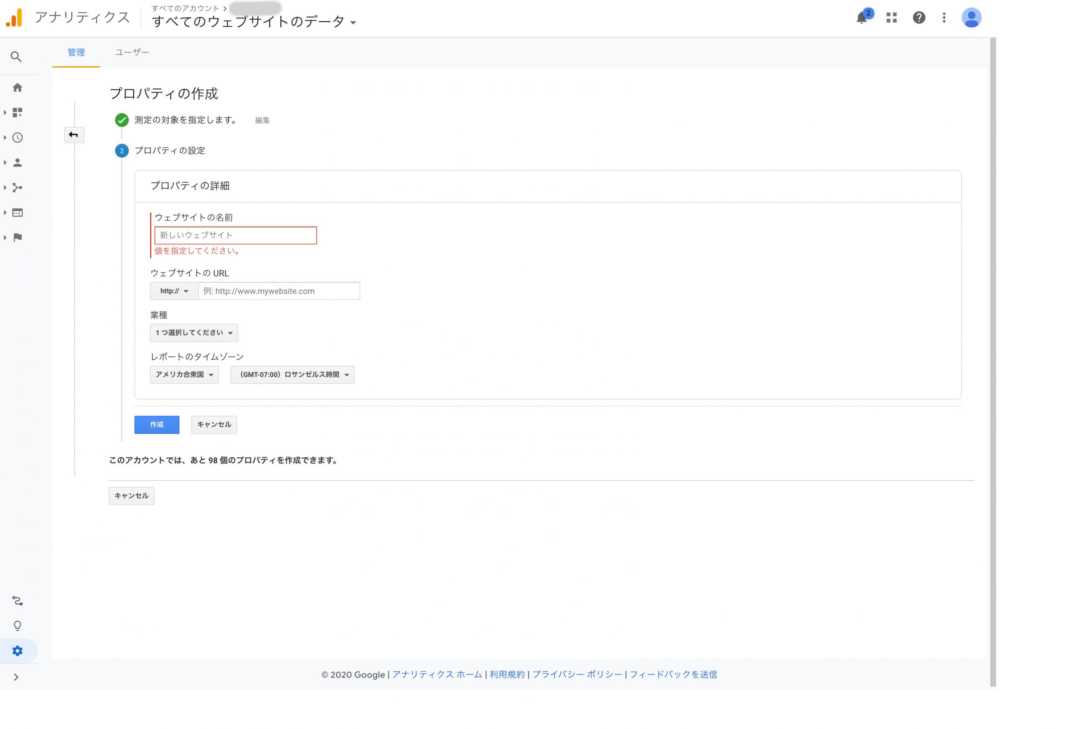This screenshot has height=729, width=1073.
Task: Click the blue 作成 button
Action: pos(156,425)
